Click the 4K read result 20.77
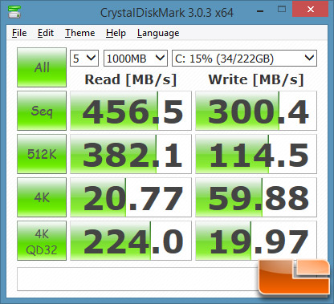Viewport: 334px width, 304px height. click(131, 197)
